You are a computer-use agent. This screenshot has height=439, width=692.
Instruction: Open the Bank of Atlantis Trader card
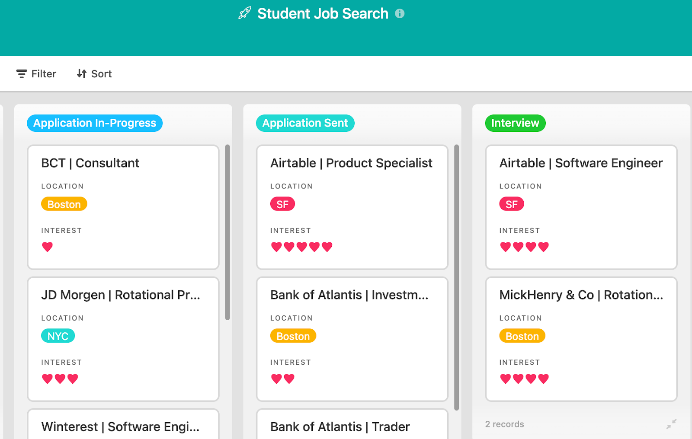click(x=352, y=424)
